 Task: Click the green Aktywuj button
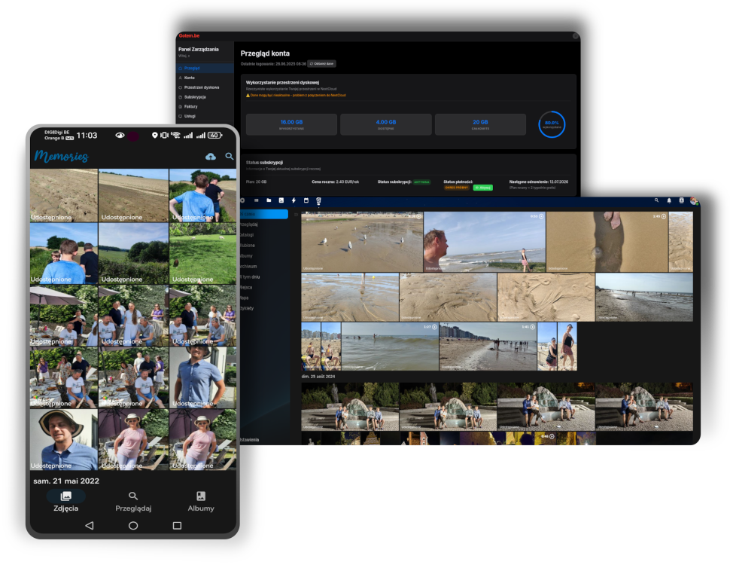pyautogui.click(x=482, y=188)
